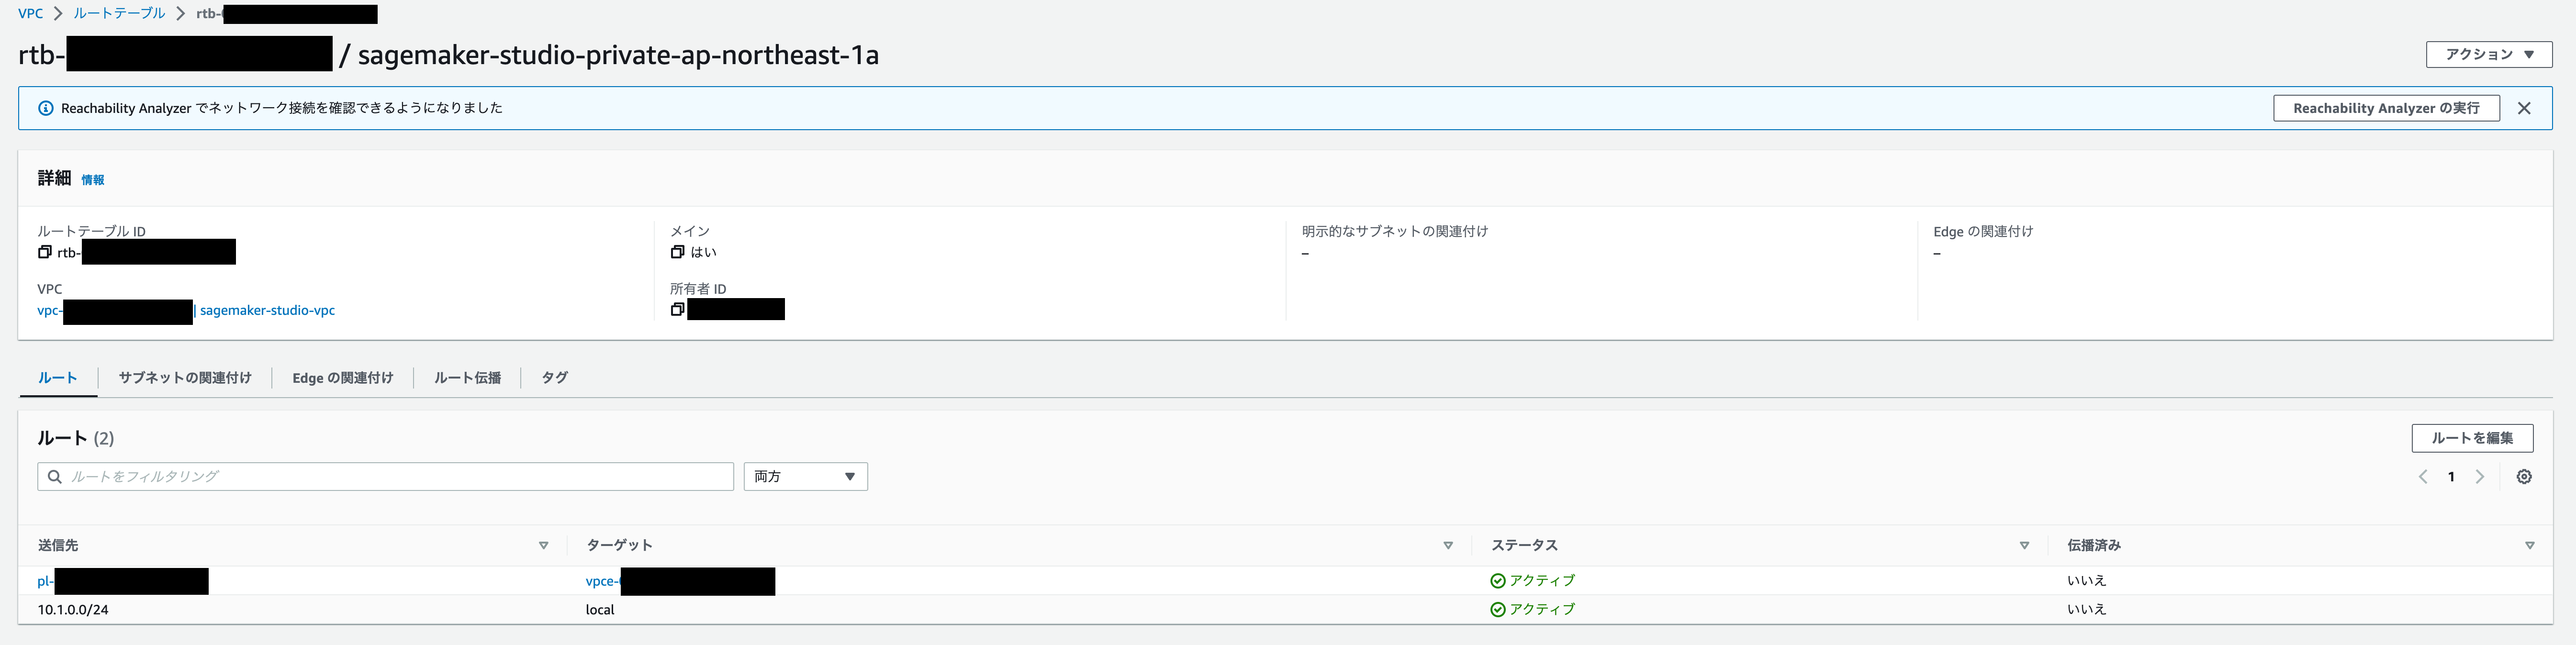The image size is (2576, 645).
Task: Click いいえ in the pl- route row
Action: point(2087,581)
